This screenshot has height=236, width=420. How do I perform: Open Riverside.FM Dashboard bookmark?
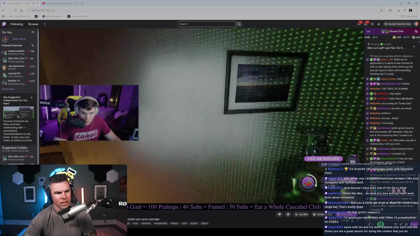(78, 16)
